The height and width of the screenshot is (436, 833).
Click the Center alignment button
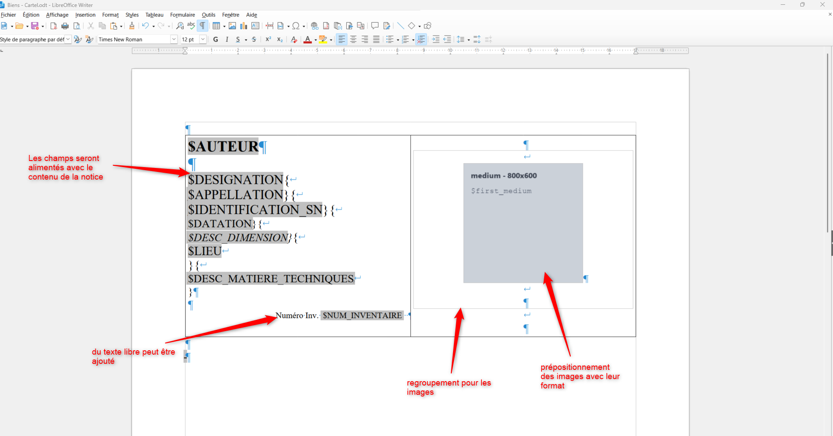[353, 40]
